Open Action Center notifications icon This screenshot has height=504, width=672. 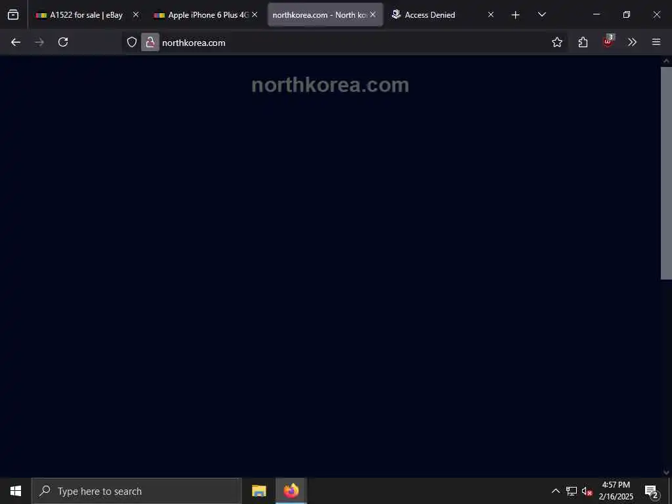click(x=652, y=491)
